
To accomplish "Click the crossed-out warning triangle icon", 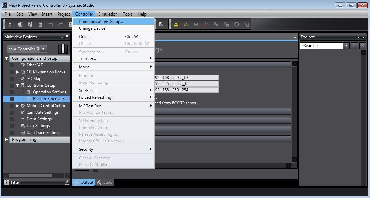I will tap(186, 24).
